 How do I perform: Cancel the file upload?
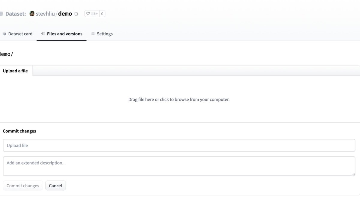tap(55, 186)
